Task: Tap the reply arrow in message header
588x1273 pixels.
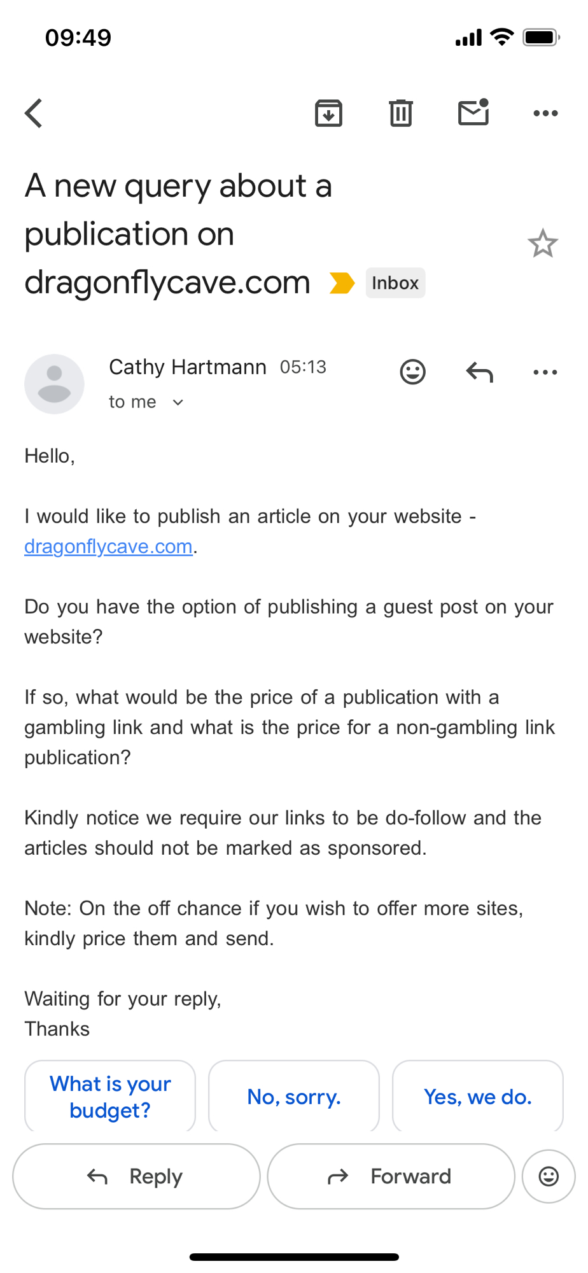Action: coord(479,372)
